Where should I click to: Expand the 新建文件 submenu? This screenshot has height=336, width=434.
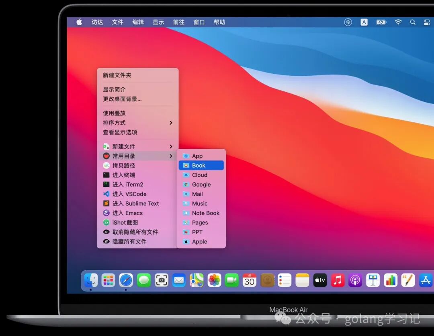[x=137, y=147]
